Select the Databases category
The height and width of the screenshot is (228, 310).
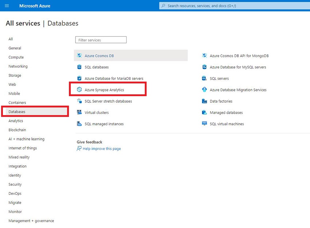(17, 112)
